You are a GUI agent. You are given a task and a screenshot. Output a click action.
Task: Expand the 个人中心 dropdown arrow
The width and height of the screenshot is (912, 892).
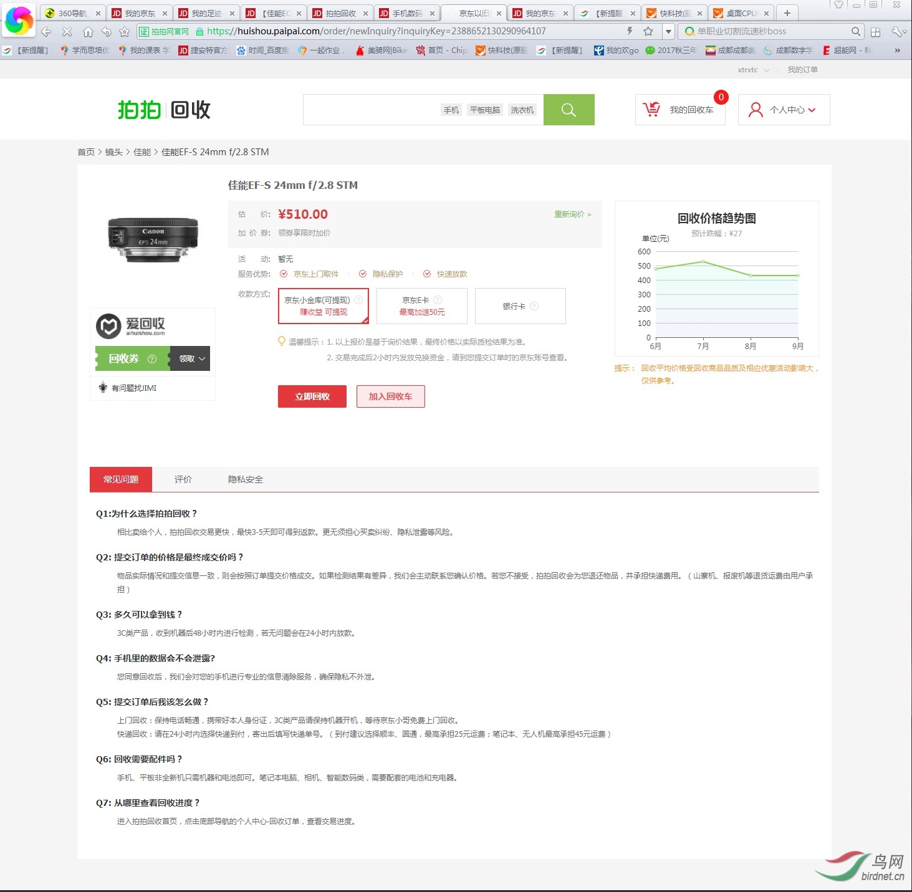[x=812, y=110]
